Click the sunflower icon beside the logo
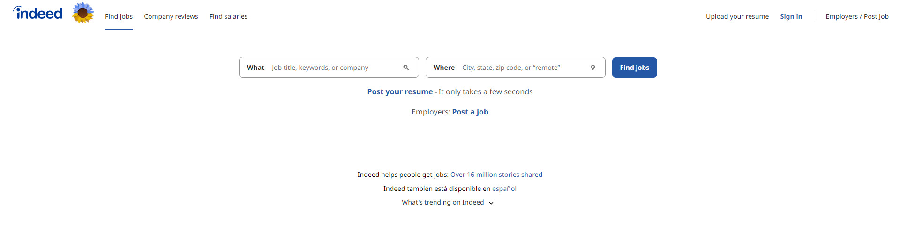 tap(83, 13)
